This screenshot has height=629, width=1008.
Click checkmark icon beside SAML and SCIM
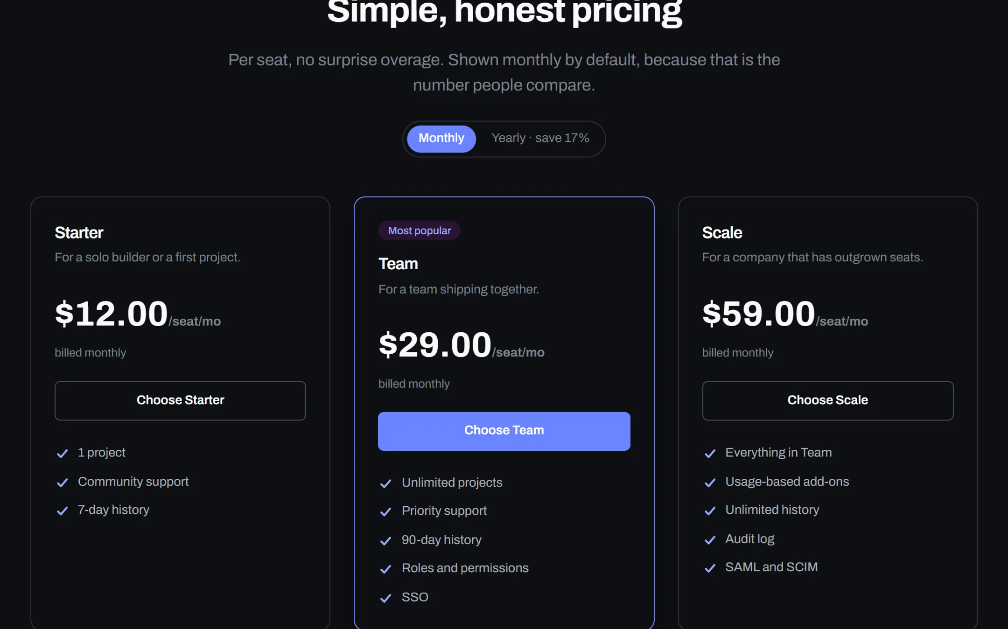(x=710, y=568)
